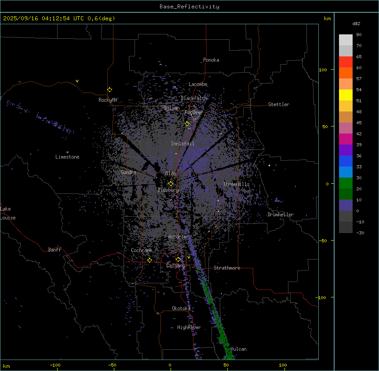Screen dimensions: 379x371
Task: Click the Lacombe city label
Action: pyautogui.click(x=198, y=84)
